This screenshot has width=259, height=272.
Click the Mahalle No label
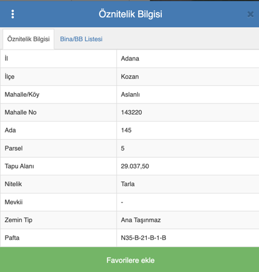click(21, 112)
